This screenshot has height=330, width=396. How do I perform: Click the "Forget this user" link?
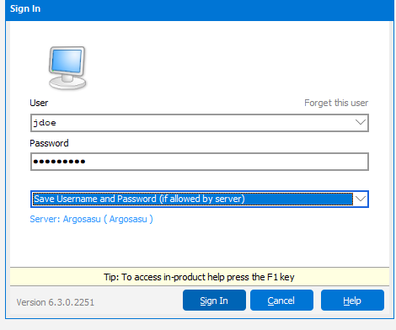[x=336, y=103]
